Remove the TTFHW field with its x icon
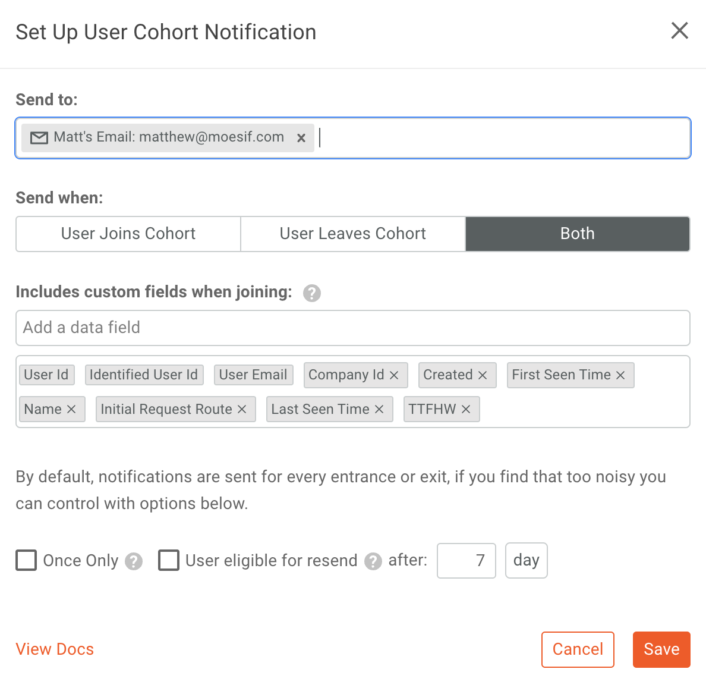 click(x=465, y=409)
